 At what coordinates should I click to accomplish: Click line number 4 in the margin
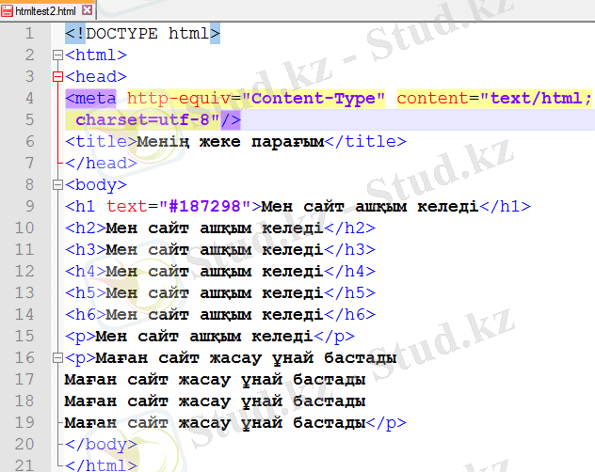pyautogui.click(x=29, y=99)
